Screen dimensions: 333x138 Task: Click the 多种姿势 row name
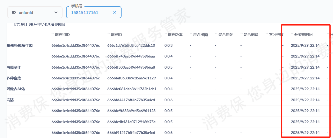14,78
